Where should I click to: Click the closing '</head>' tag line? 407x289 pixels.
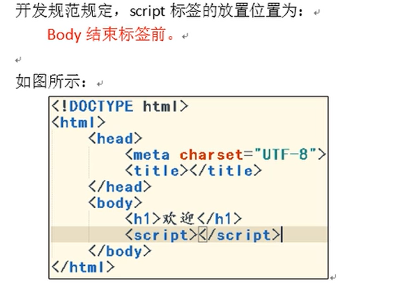pyautogui.click(x=120, y=187)
